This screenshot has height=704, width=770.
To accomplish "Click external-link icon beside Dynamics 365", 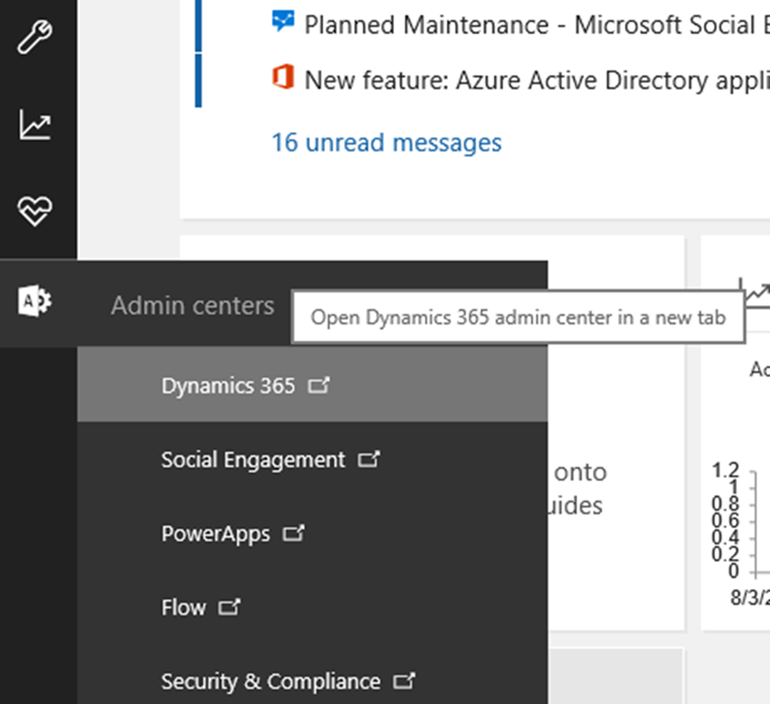I will coord(318,386).
